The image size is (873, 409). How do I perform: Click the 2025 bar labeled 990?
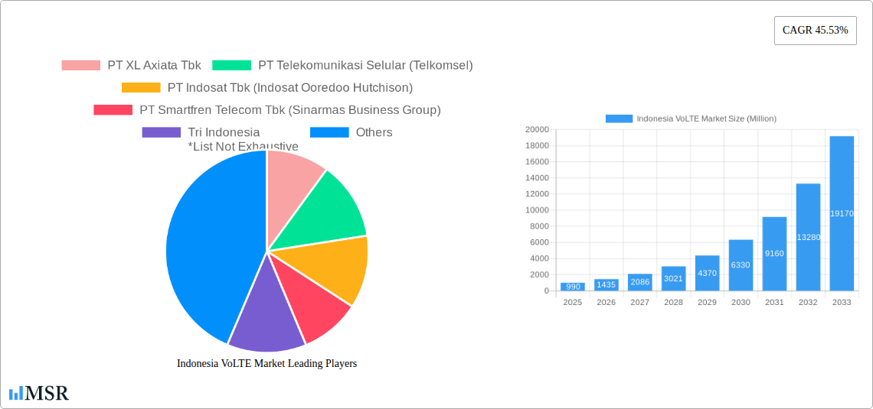572,287
